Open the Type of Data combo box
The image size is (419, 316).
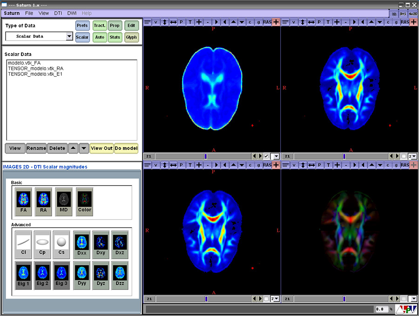pos(39,36)
